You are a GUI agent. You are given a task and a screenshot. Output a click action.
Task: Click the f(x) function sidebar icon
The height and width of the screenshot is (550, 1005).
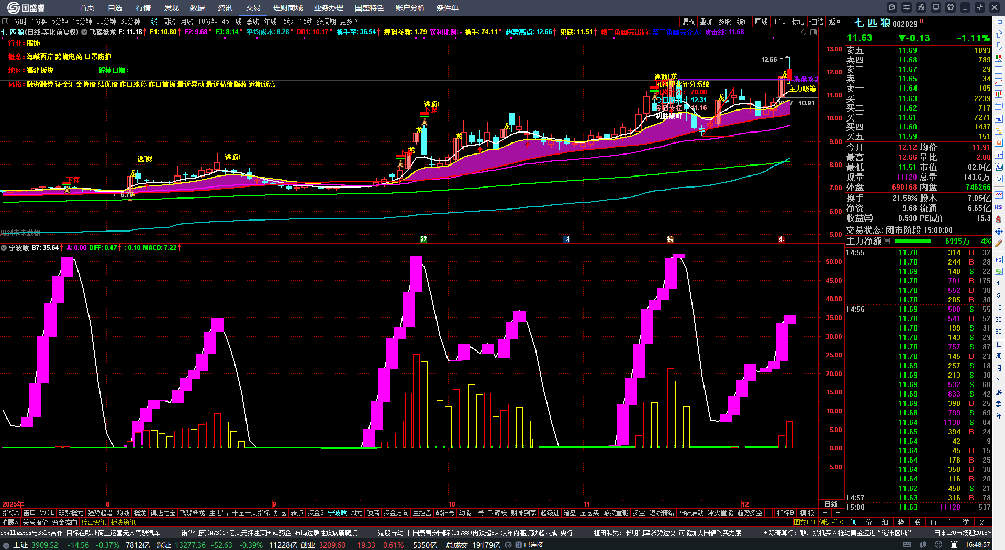(x=999, y=167)
